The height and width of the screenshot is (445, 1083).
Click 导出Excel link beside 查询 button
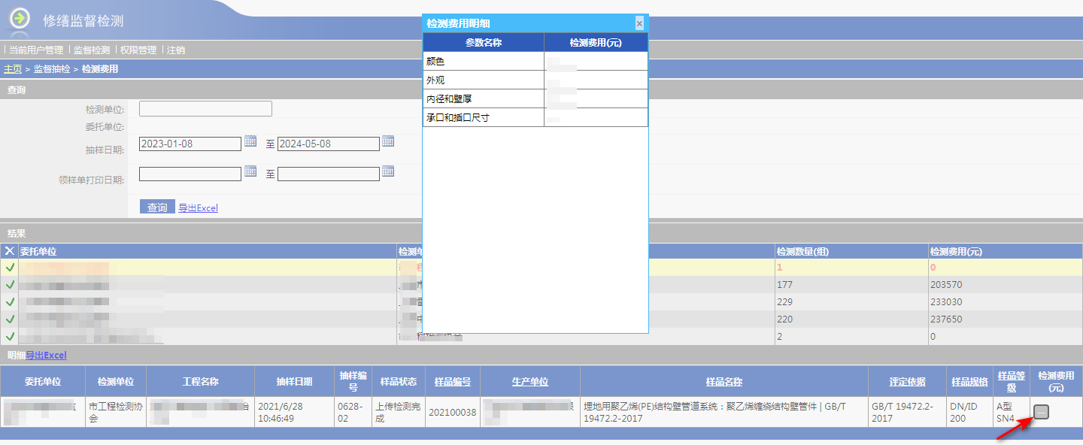pyautogui.click(x=198, y=208)
